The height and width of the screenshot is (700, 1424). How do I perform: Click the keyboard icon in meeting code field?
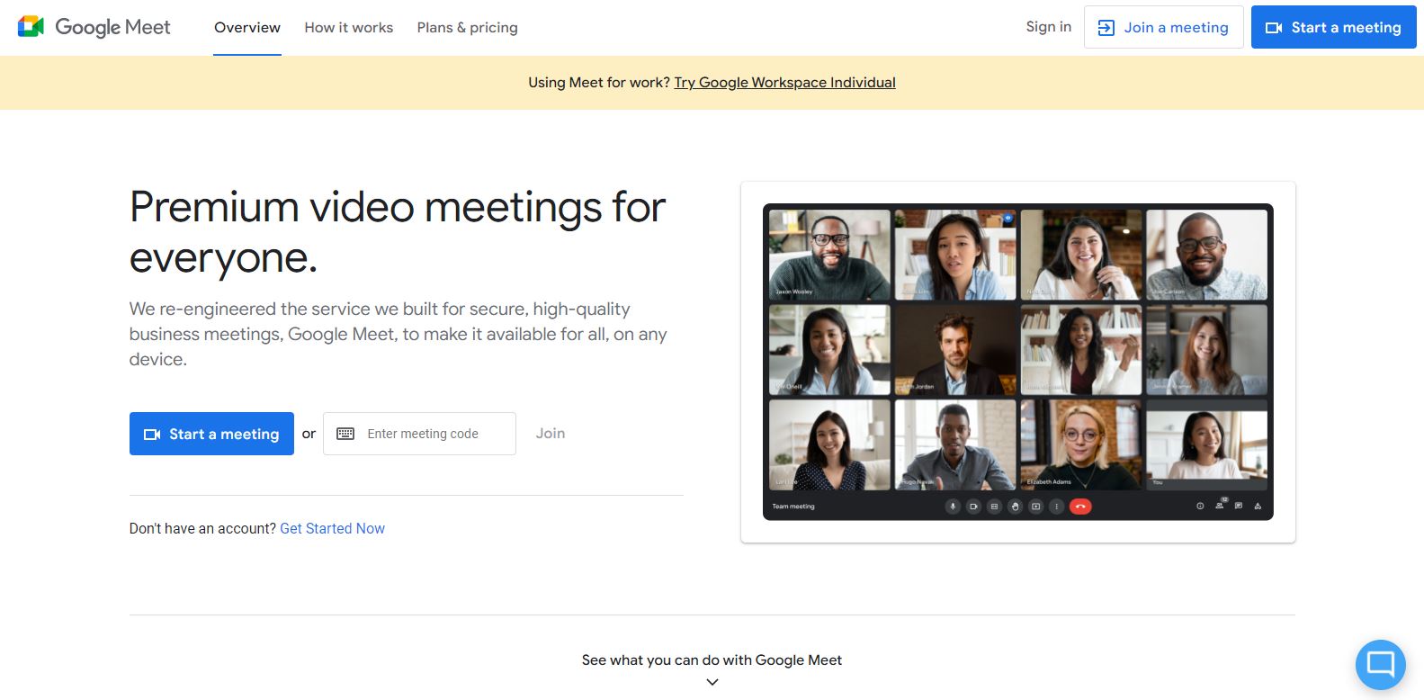click(x=345, y=434)
